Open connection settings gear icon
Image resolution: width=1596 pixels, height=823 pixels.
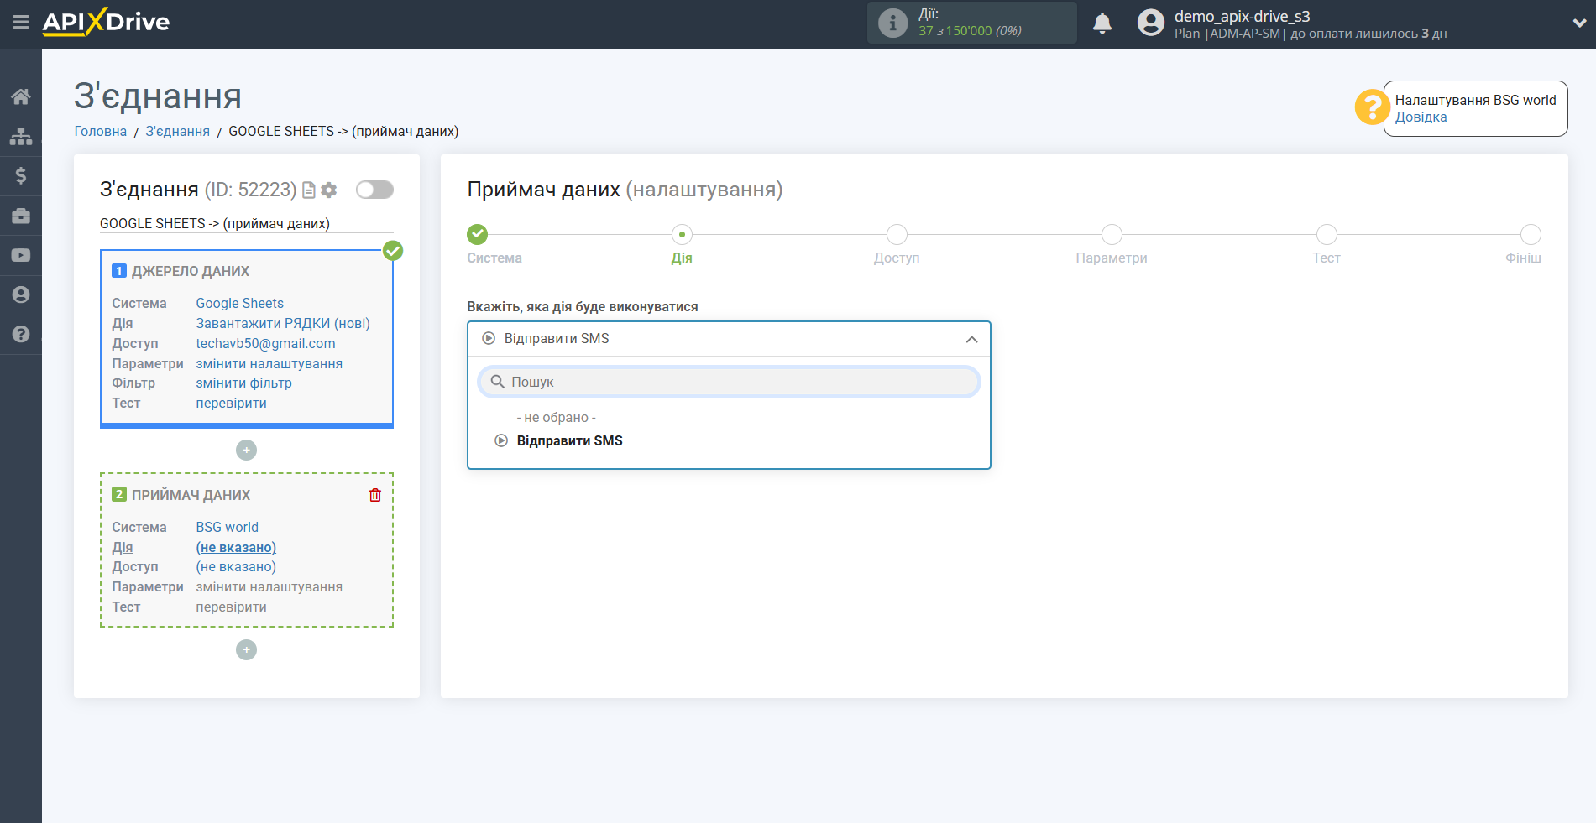pos(329,190)
